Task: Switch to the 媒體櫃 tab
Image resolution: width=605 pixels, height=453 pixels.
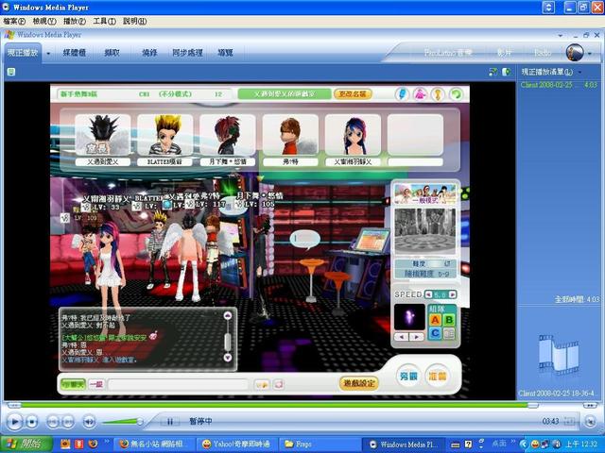Action: [x=74, y=53]
